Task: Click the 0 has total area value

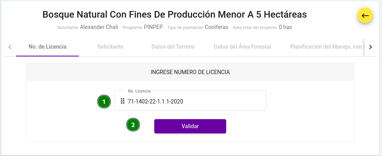Action: tap(285, 27)
